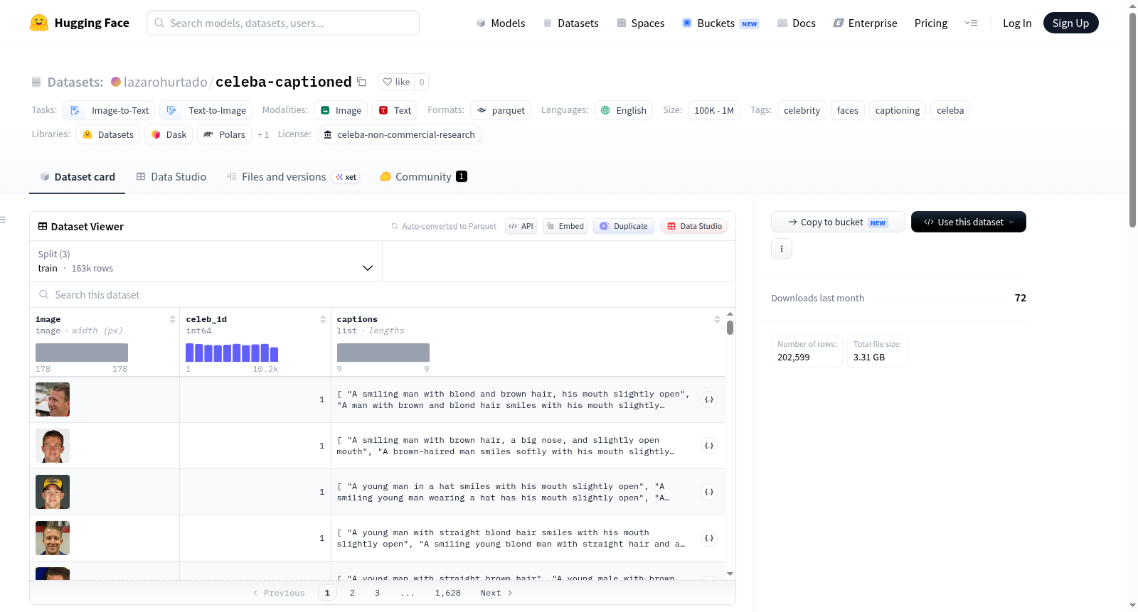The image size is (1138, 612).
Task: Go to Pricing page
Action: (x=931, y=23)
